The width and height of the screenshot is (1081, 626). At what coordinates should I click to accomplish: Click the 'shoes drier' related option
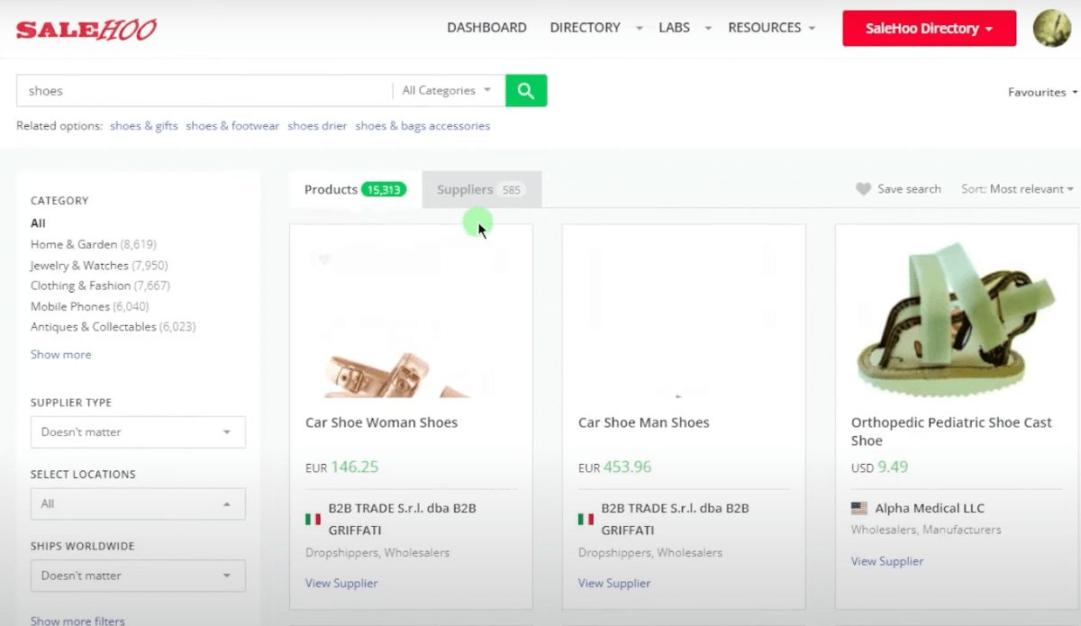point(317,126)
